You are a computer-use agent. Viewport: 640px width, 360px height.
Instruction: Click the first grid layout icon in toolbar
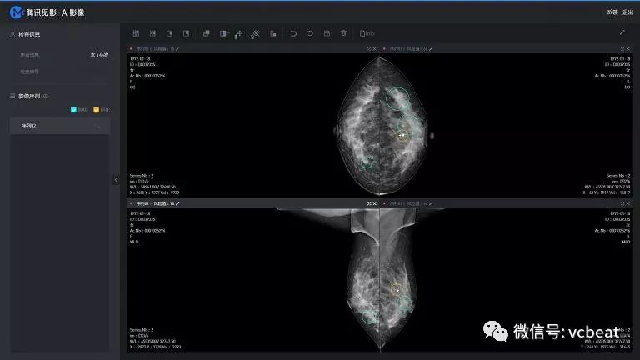[x=137, y=33]
